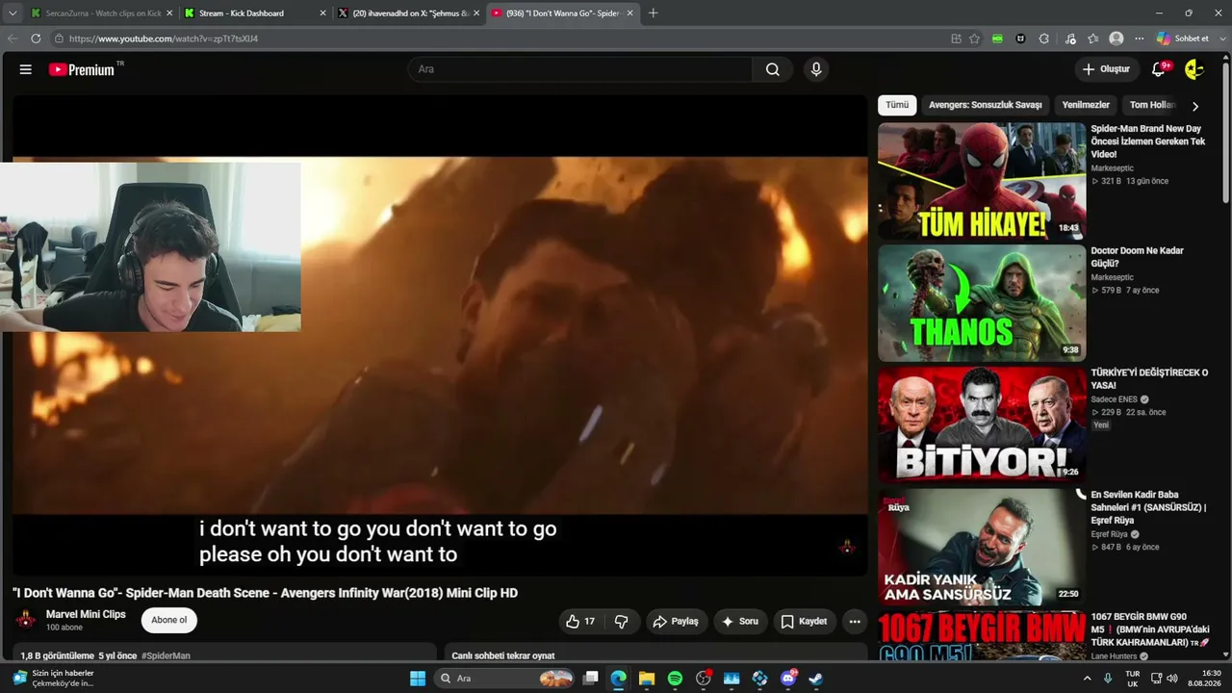Screen dimensions: 1232x693
Task: Like the video with thumbs up
Action: point(580,621)
